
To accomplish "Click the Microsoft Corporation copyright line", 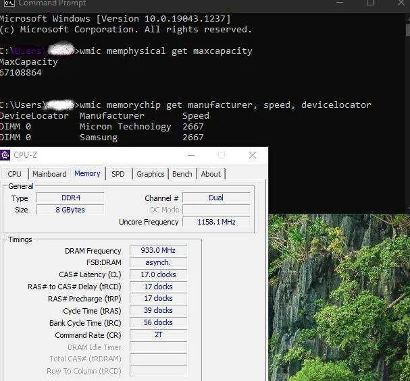I will (x=126, y=30).
